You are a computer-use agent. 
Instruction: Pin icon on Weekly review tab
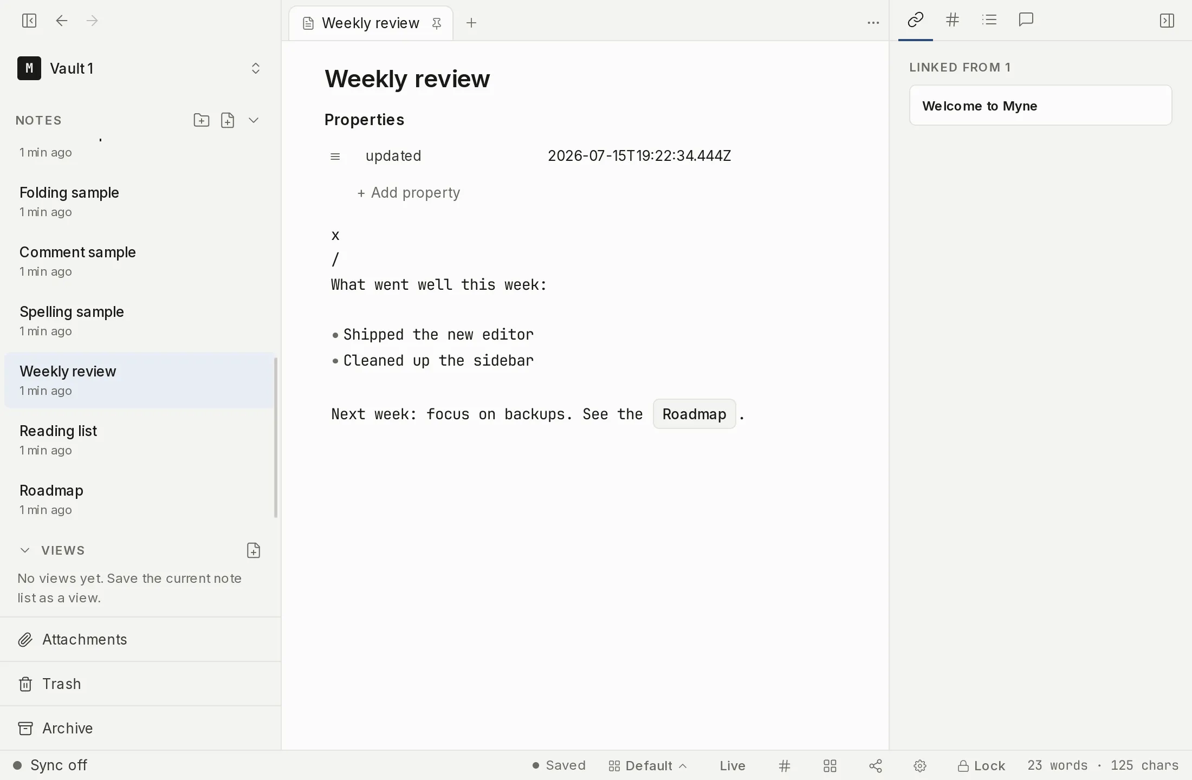[437, 23]
